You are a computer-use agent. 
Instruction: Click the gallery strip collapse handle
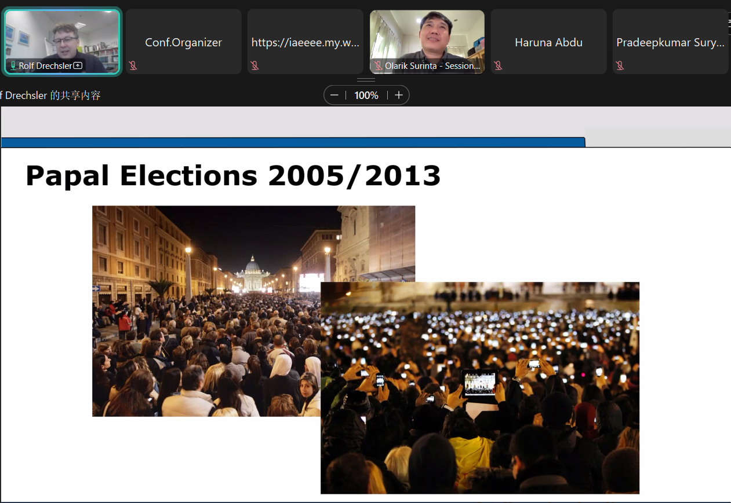point(366,80)
